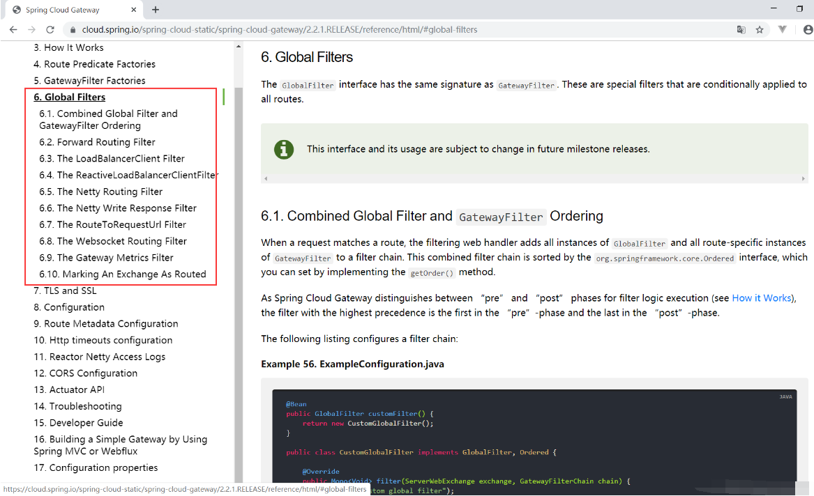The height and width of the screenshot is (496, 814).
Task: Click the browser forward arrow
Action: point(31,30)
